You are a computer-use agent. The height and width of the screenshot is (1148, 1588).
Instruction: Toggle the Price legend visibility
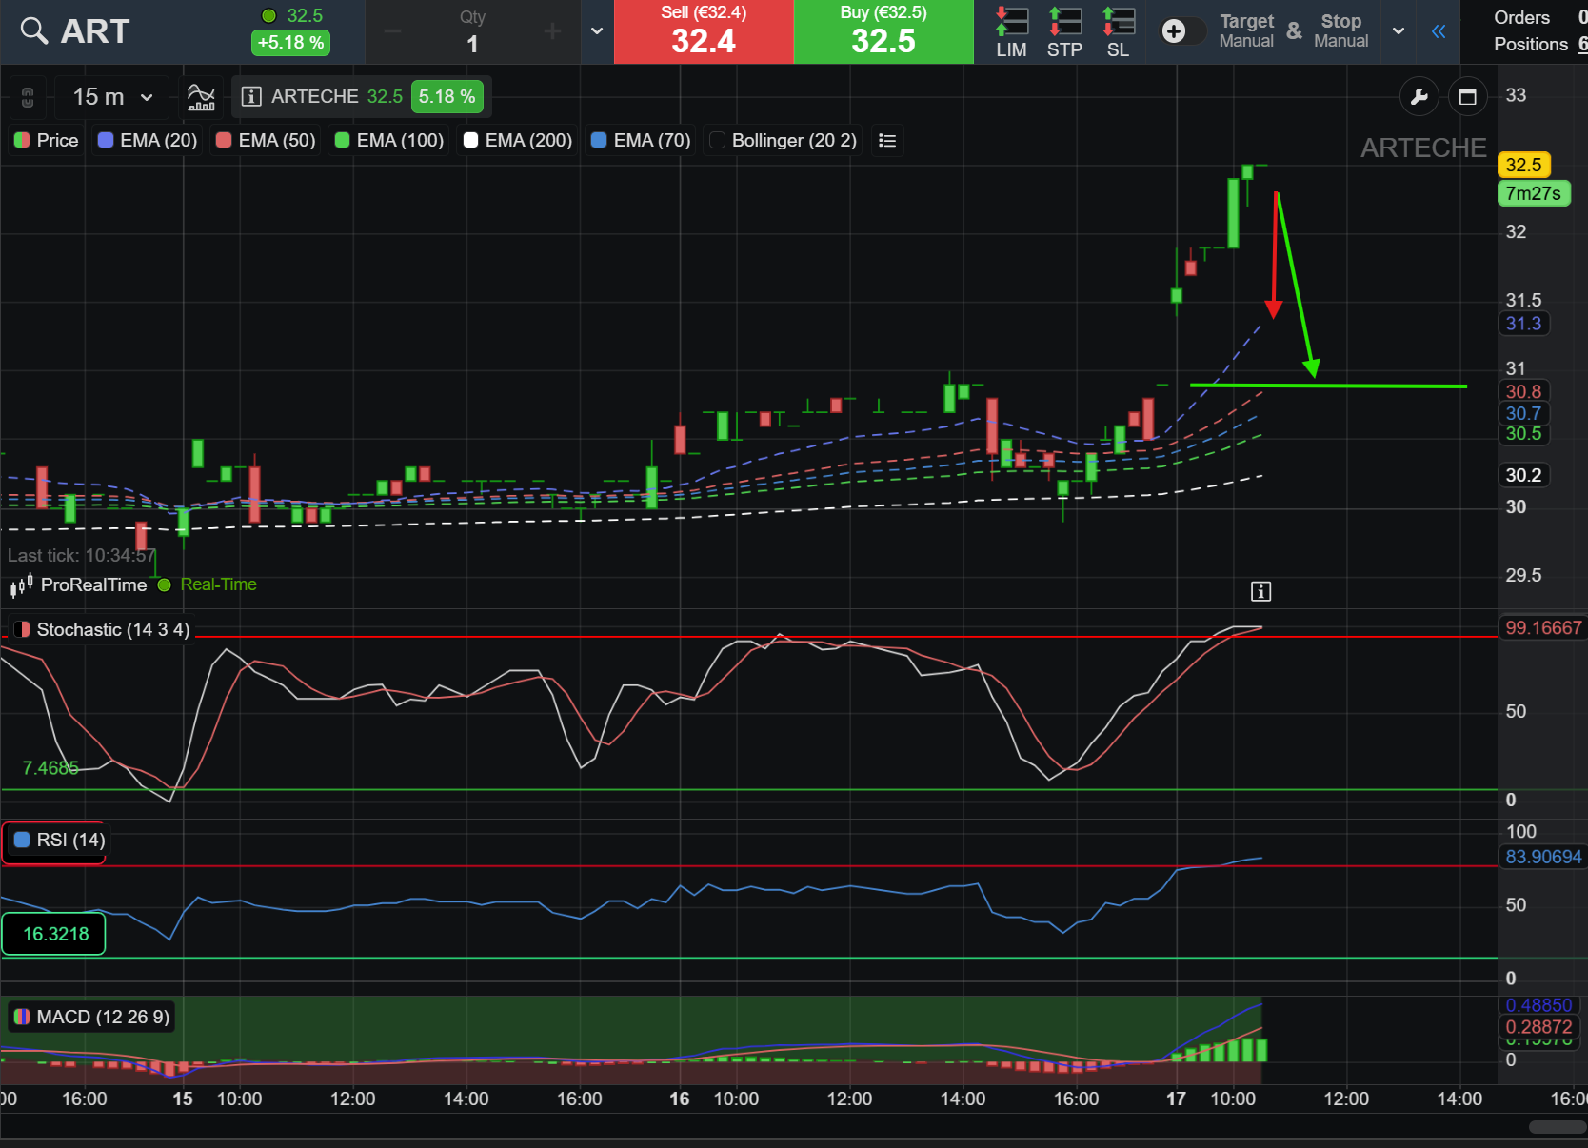coord(46,141)
